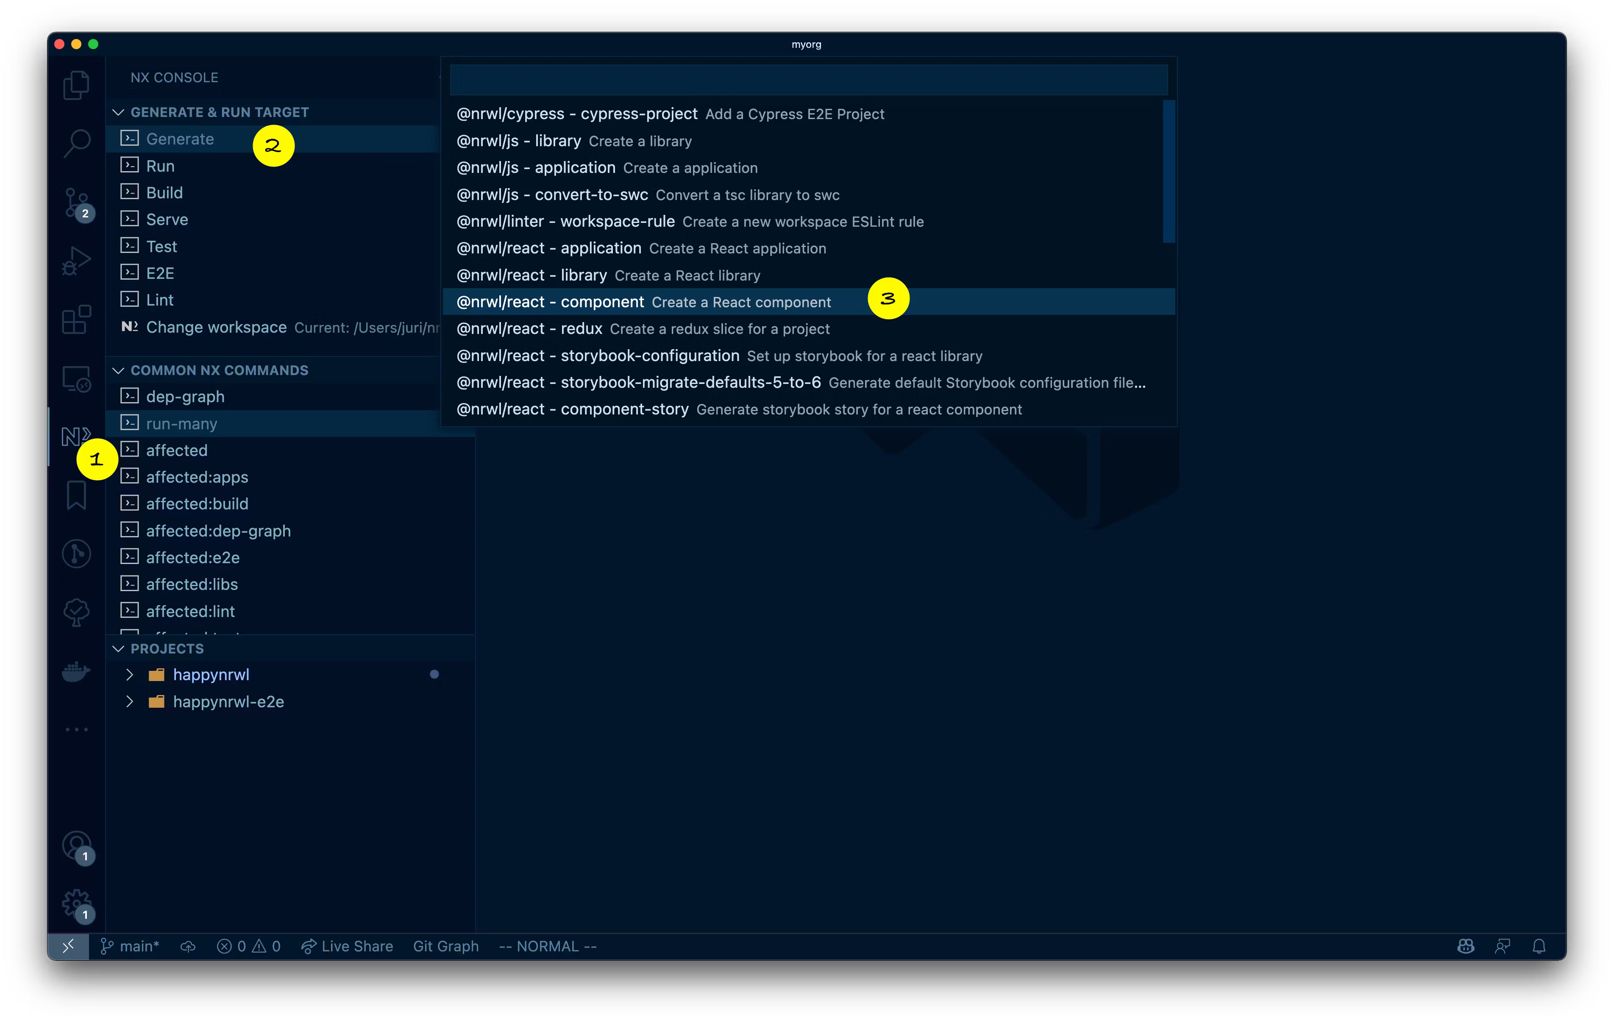Open the Bookmarks view icon
This screenshot has width=1614, height=1023.
coord(76,495)
